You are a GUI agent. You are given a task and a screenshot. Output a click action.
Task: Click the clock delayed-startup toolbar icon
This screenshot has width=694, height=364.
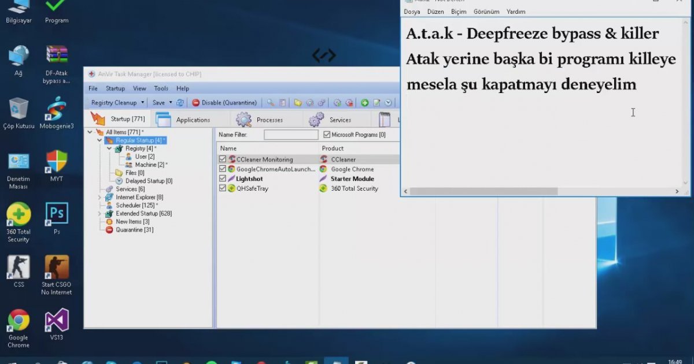(388, 103)
